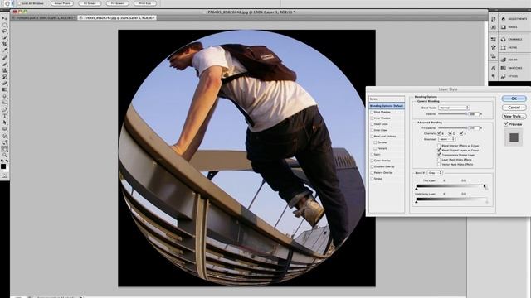Click the Opacity value field
The image size is (531, 298).
(474, 114)
